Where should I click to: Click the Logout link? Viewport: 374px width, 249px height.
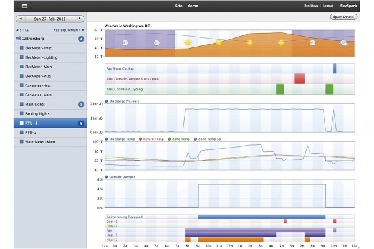[328, 6]
